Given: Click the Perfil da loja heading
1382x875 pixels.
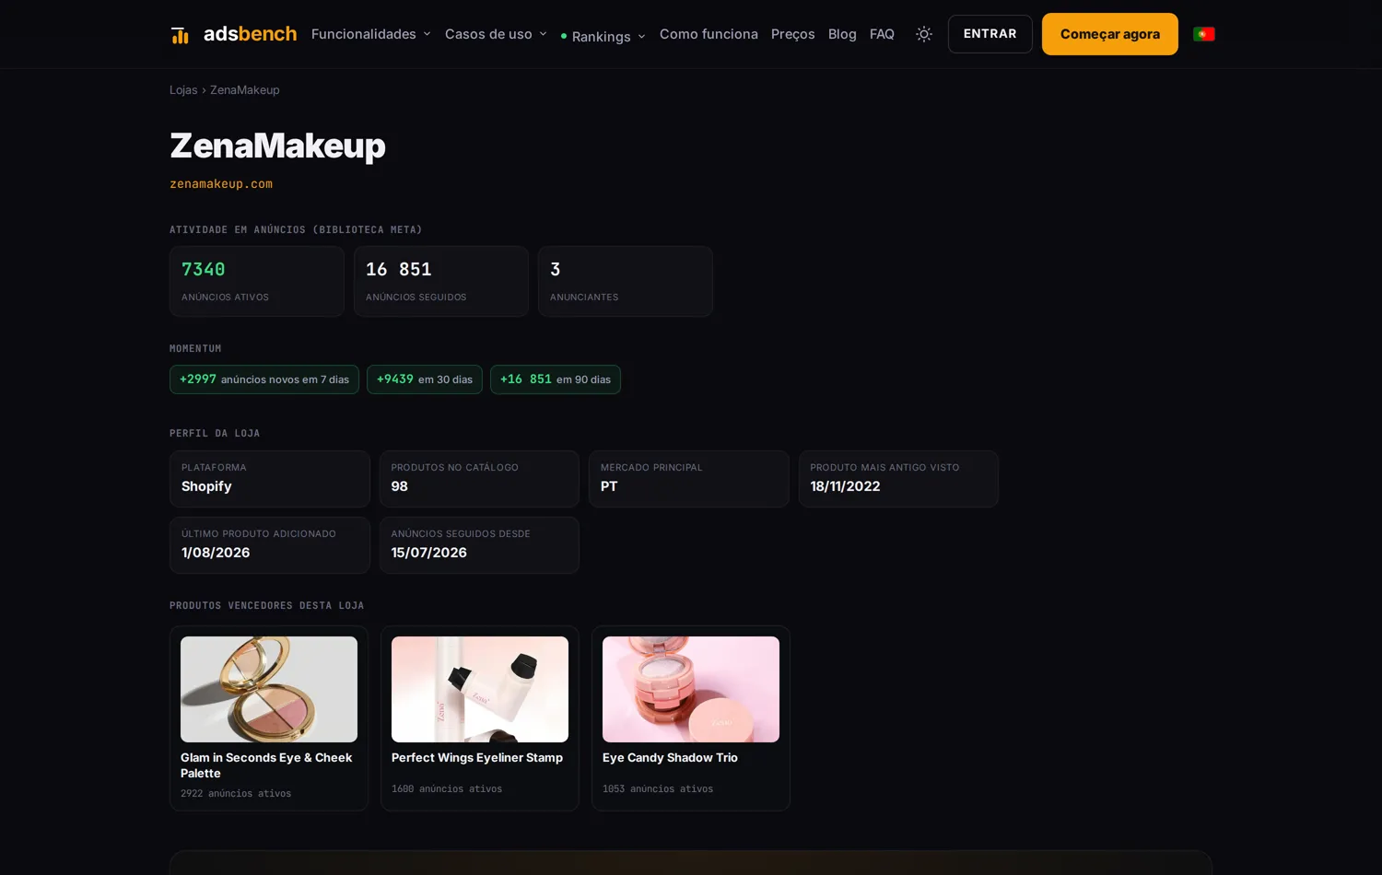Looking at the screenshot, I should [215, 434].
